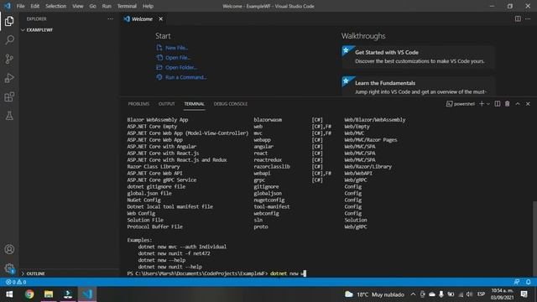Open the feedback icon in status bar
Viewport: 537px width, 302px height.
[x=517, y=282]
